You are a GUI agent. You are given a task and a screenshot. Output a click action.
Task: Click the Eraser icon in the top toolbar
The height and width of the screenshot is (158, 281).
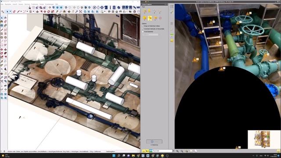click(x=14, y=11)
